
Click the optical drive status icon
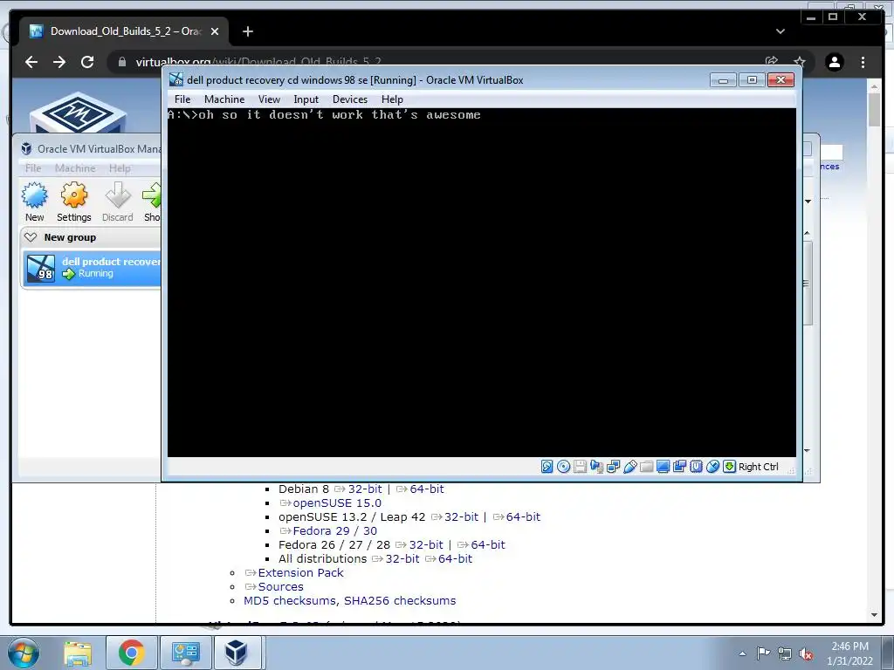click(x=563, y=467)
